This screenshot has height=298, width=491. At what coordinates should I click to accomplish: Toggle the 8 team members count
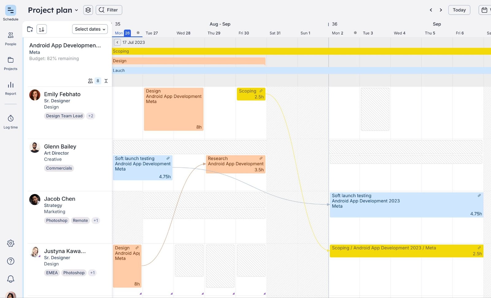click(95, 81)
